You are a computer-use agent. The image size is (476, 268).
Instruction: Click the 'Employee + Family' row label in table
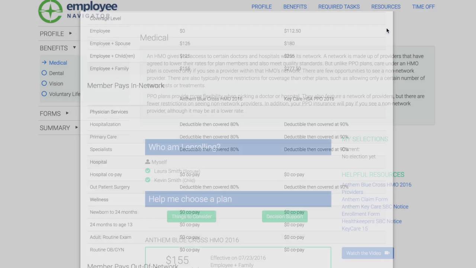(109, 68)
